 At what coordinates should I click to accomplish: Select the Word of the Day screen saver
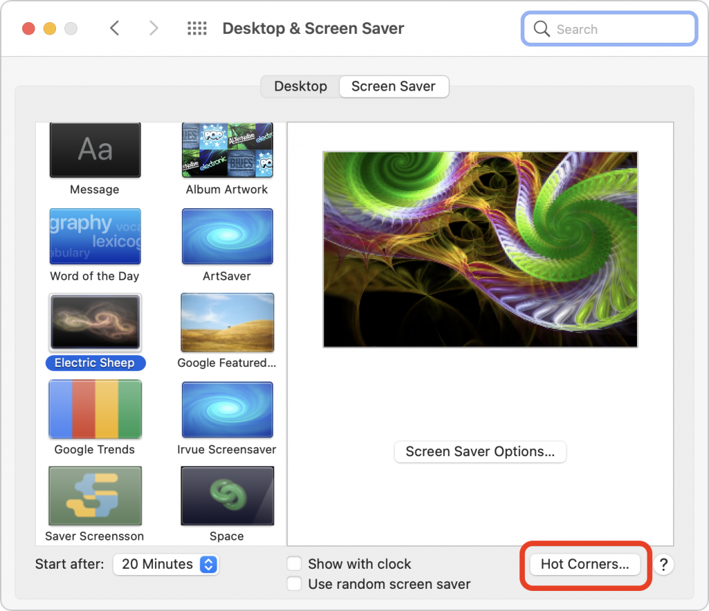point(95,237)
